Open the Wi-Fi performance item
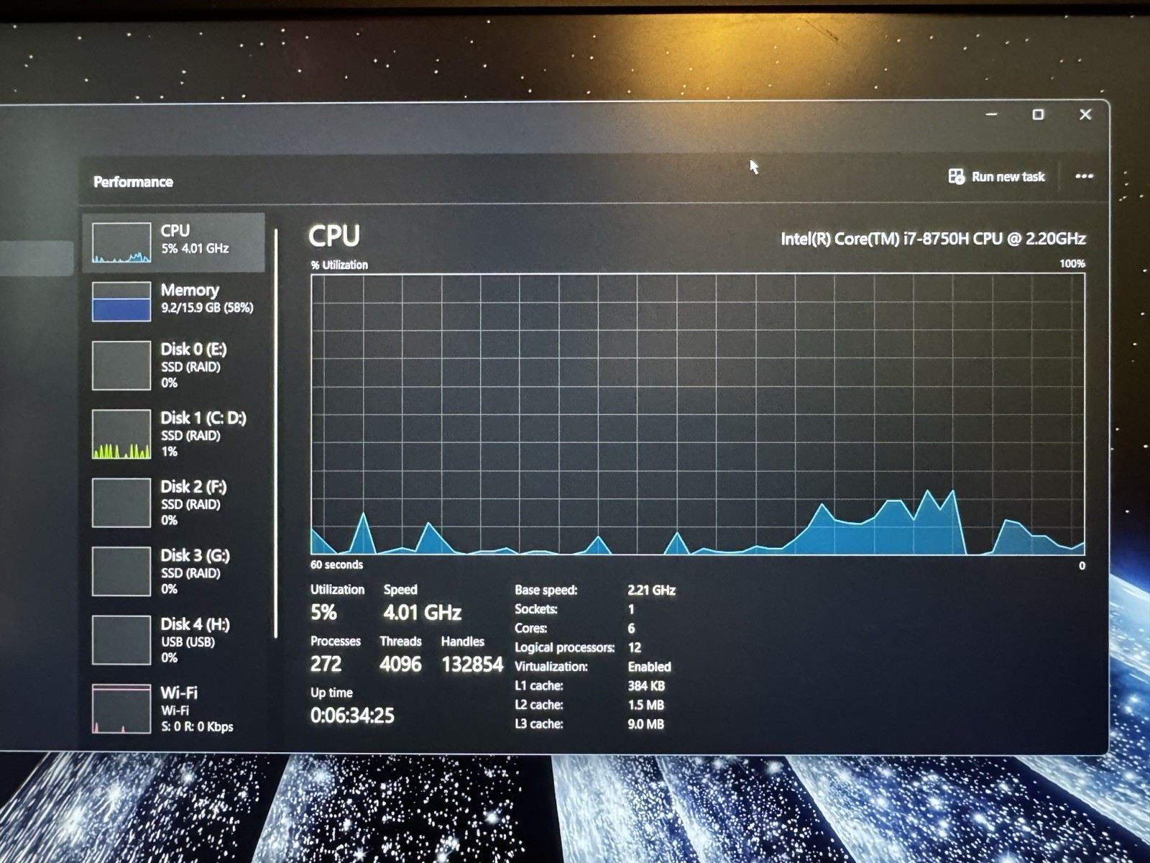Image resolution: width=1150 pixels, height=863 pixels. (x=173, y=708)
